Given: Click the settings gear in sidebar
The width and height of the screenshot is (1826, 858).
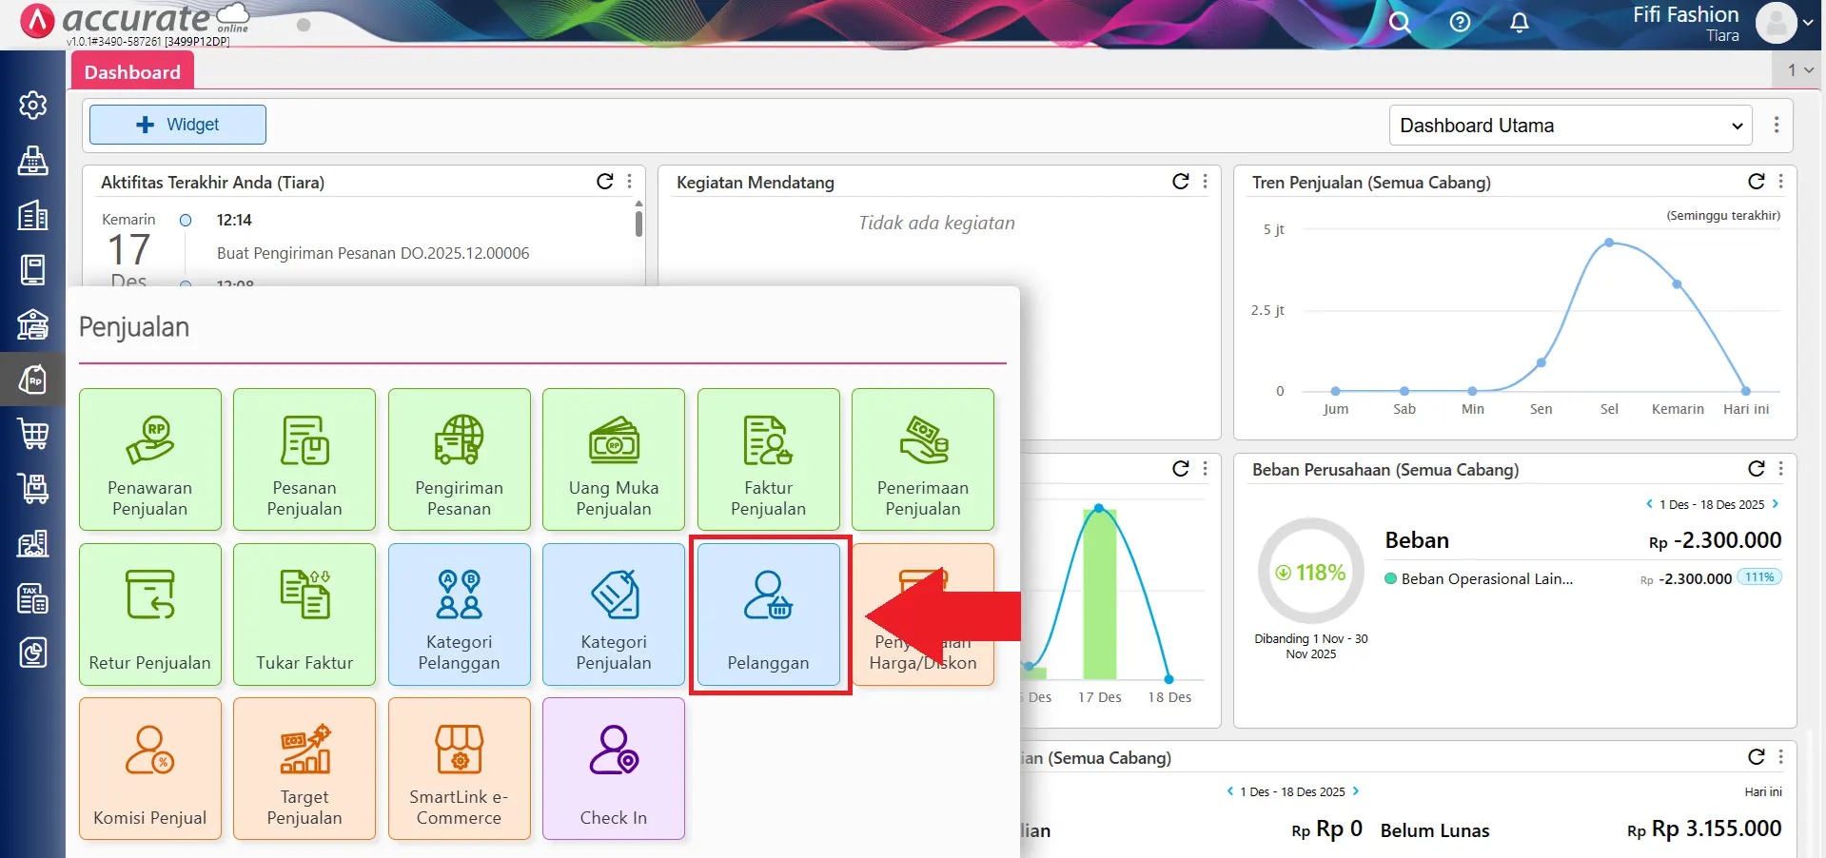Looking at the screenshot, I should click(x=33, y=105).
